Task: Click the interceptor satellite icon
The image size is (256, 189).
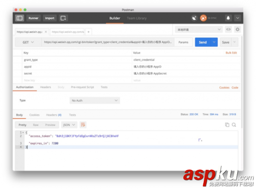Action: [x=194, y=18]
